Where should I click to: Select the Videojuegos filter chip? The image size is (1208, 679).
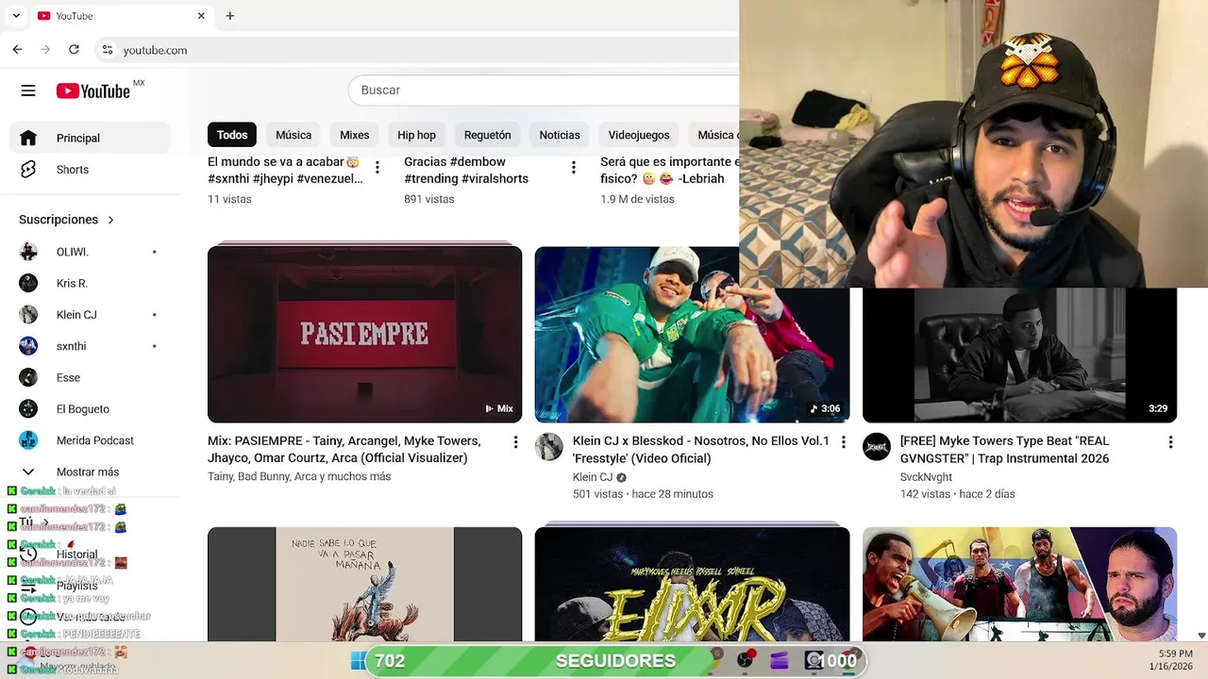[x=639, y=135]
